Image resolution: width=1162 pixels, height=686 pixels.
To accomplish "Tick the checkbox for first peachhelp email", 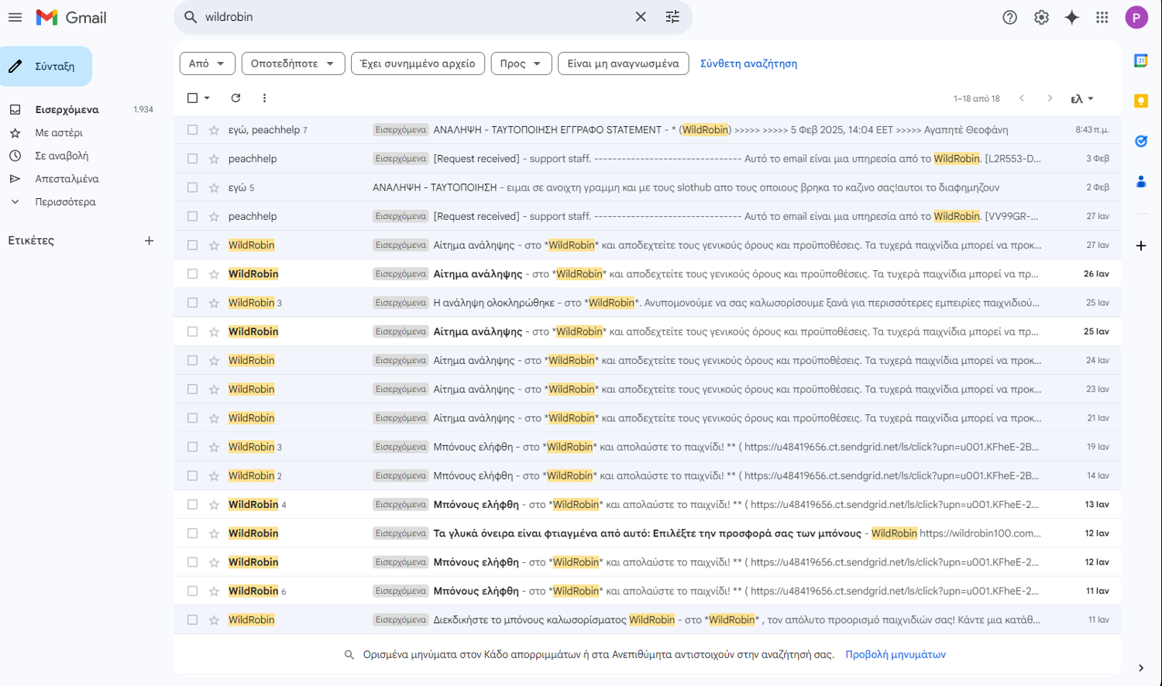I will 192,159.
